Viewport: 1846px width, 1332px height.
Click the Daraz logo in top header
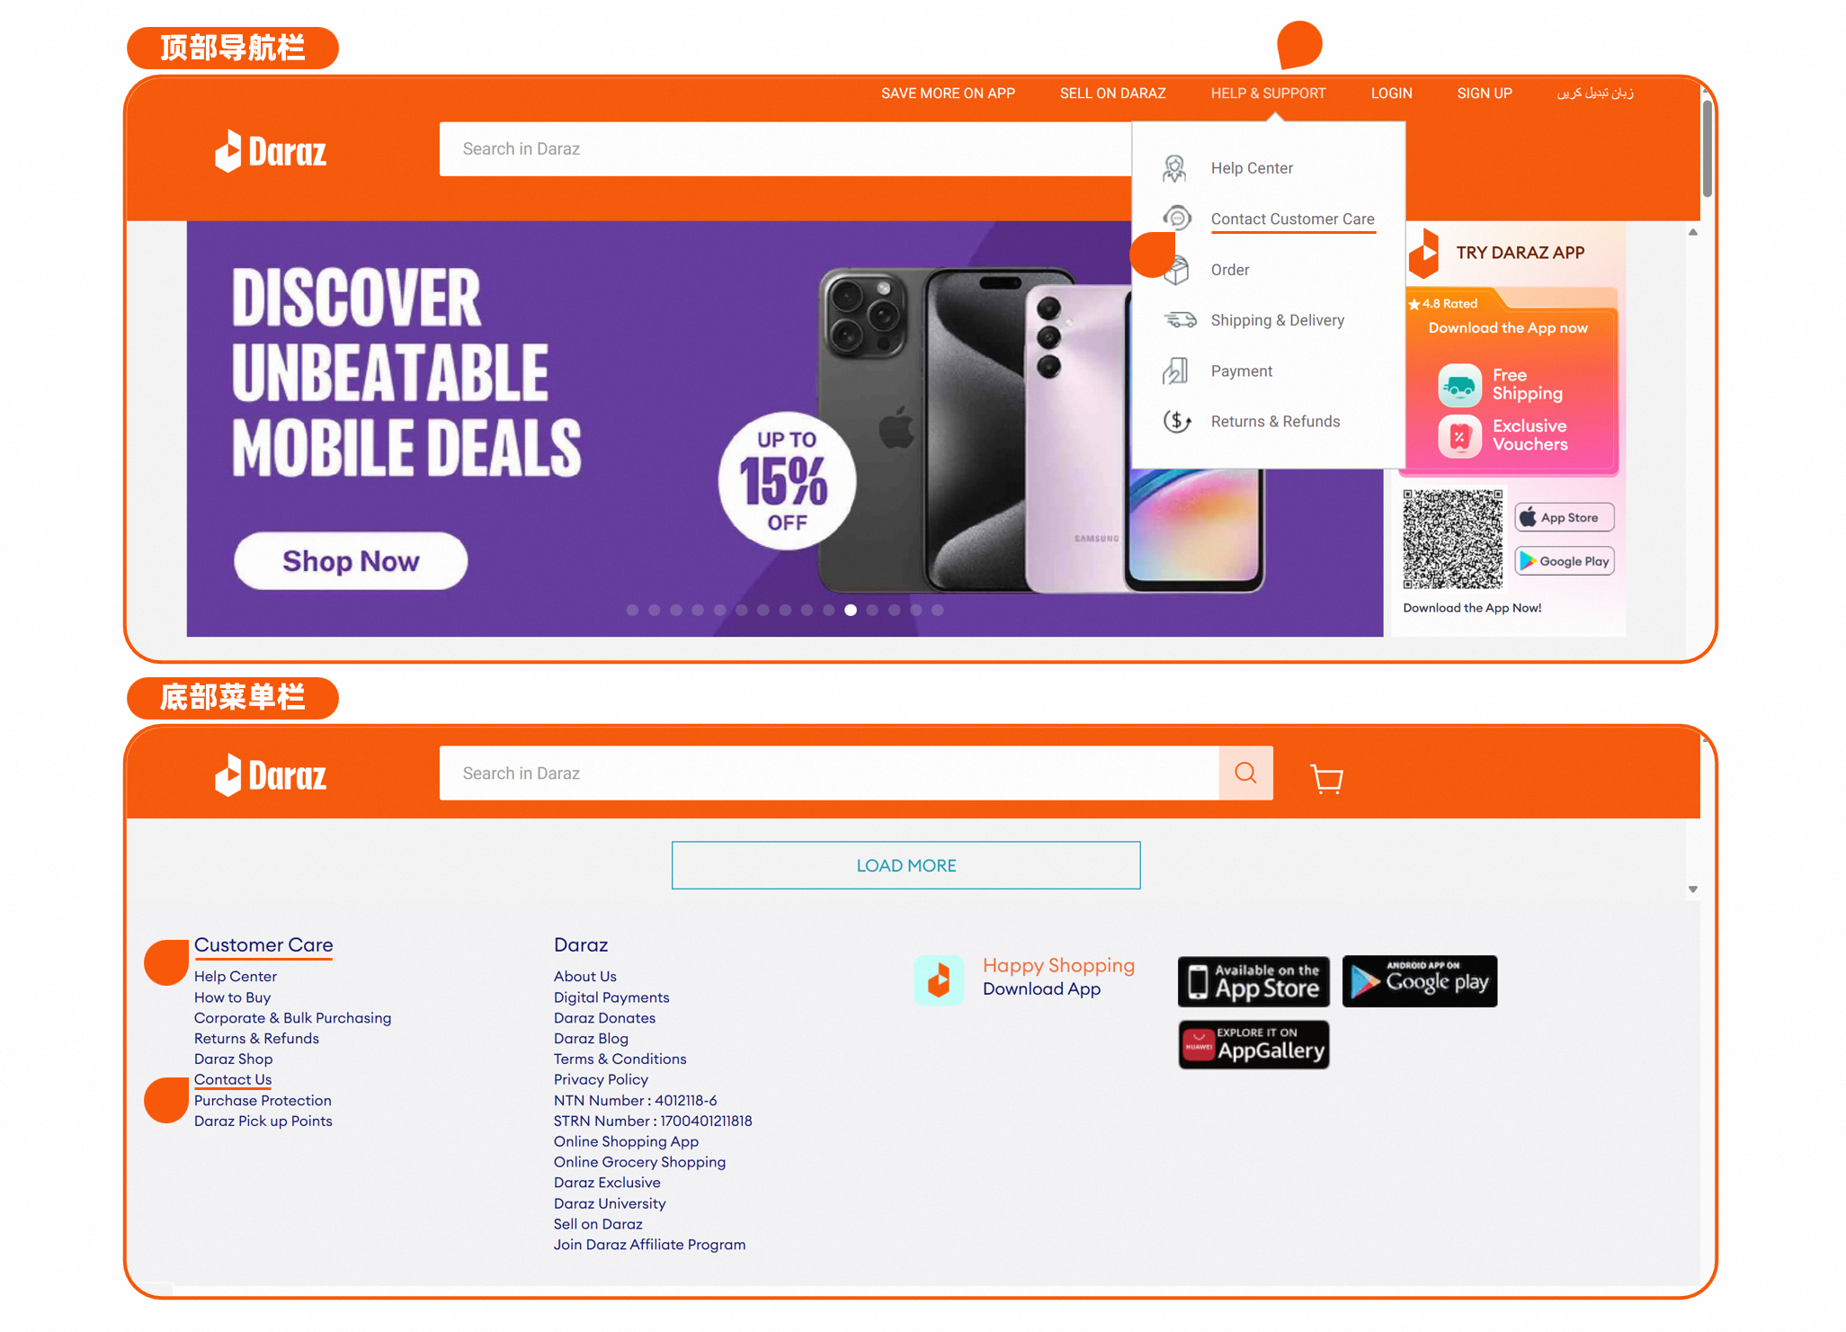(x=271, y=151)
